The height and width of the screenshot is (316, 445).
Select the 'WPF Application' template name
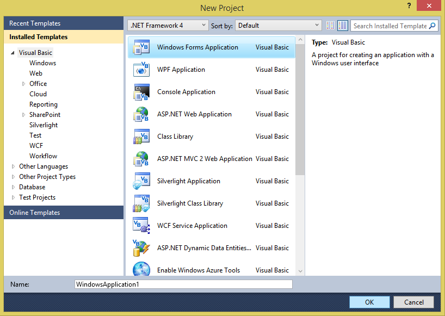[x=181, y=70]
